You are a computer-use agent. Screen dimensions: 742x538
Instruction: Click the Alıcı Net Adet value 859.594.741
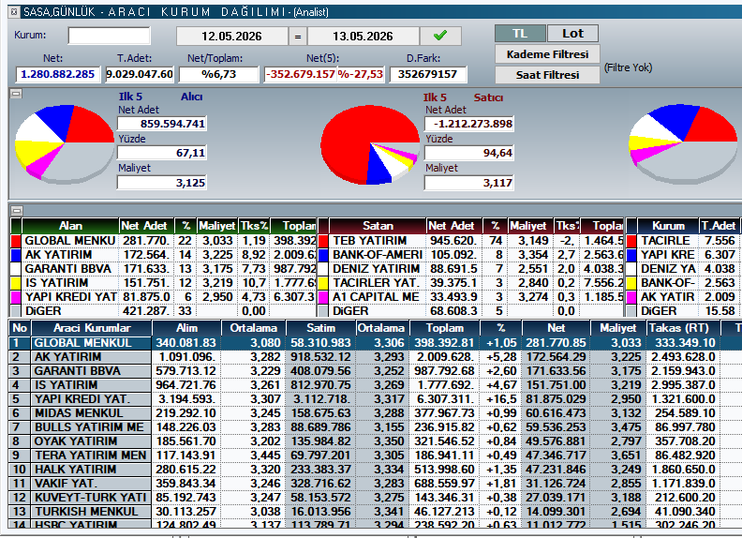coord(162,124)
